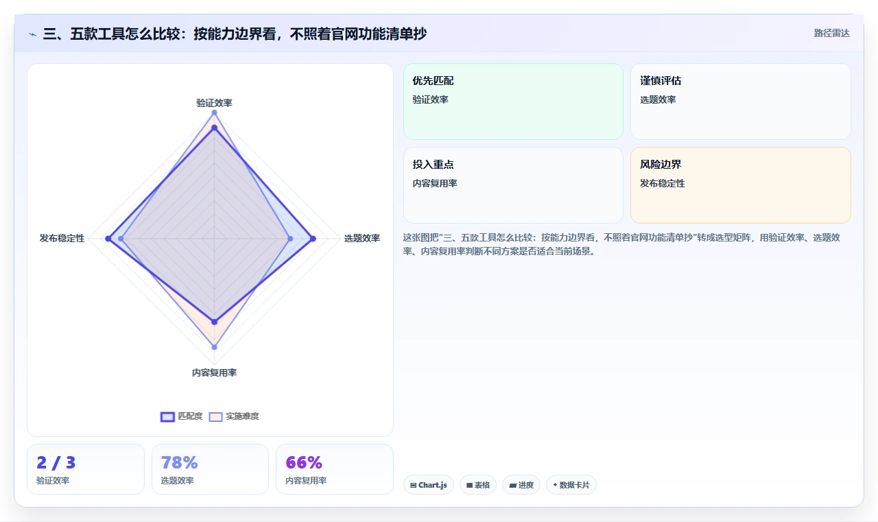
Task: Click 实施难度 data point on 内容复用率 axis
Action: (x=214, y=347)
